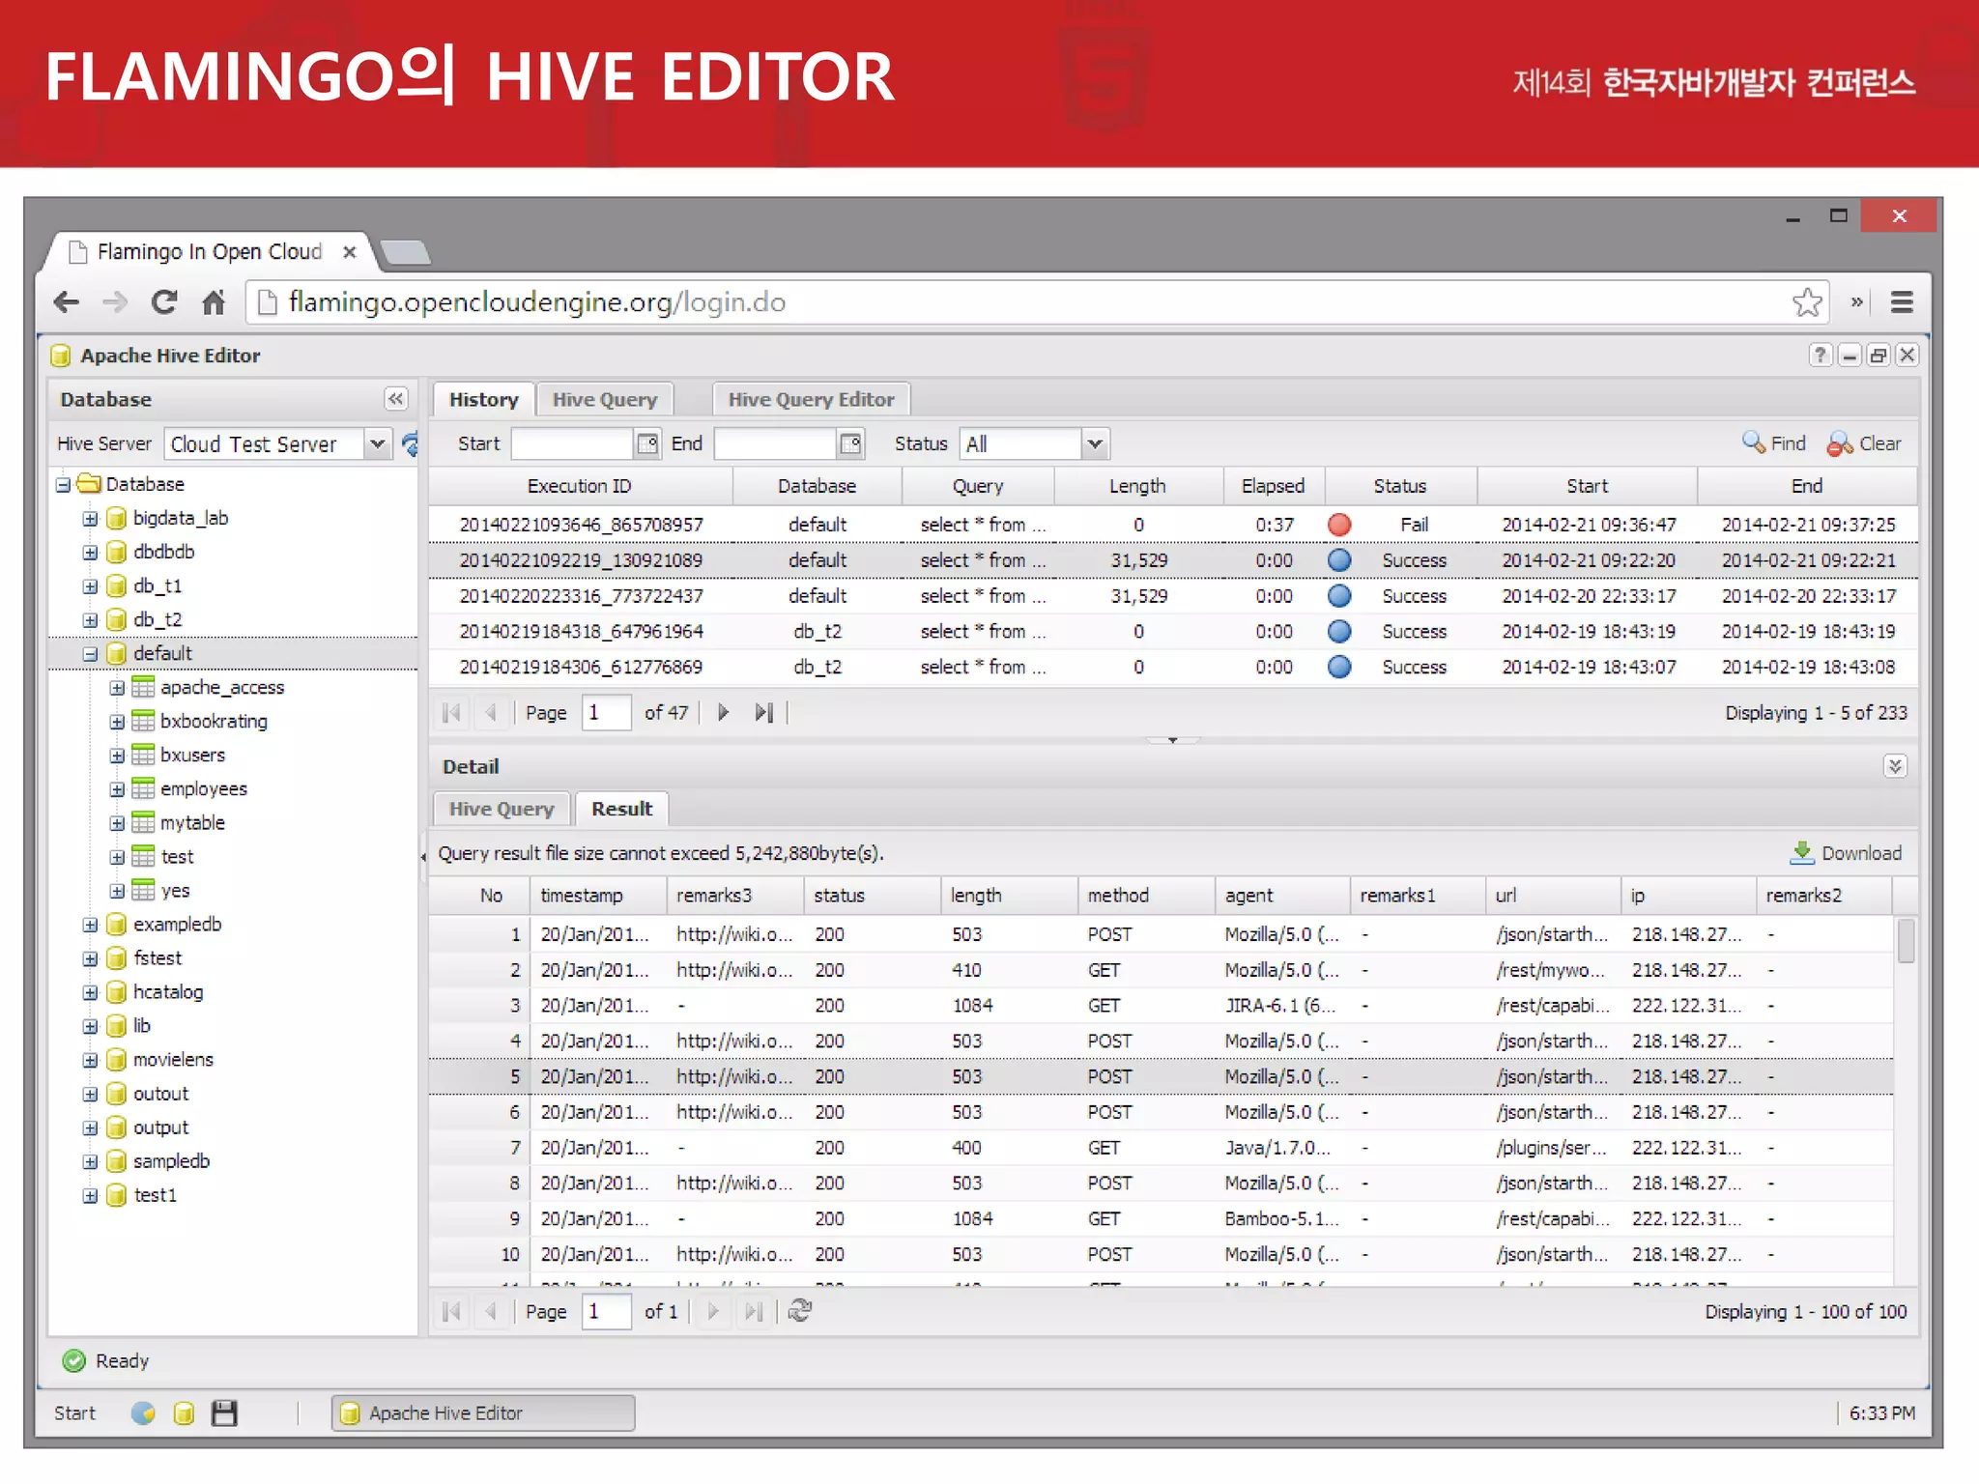This screenshot has width=1979, height=1484.
Task: Open the Hive Server dropdown
Action: (x=378, y=444)
